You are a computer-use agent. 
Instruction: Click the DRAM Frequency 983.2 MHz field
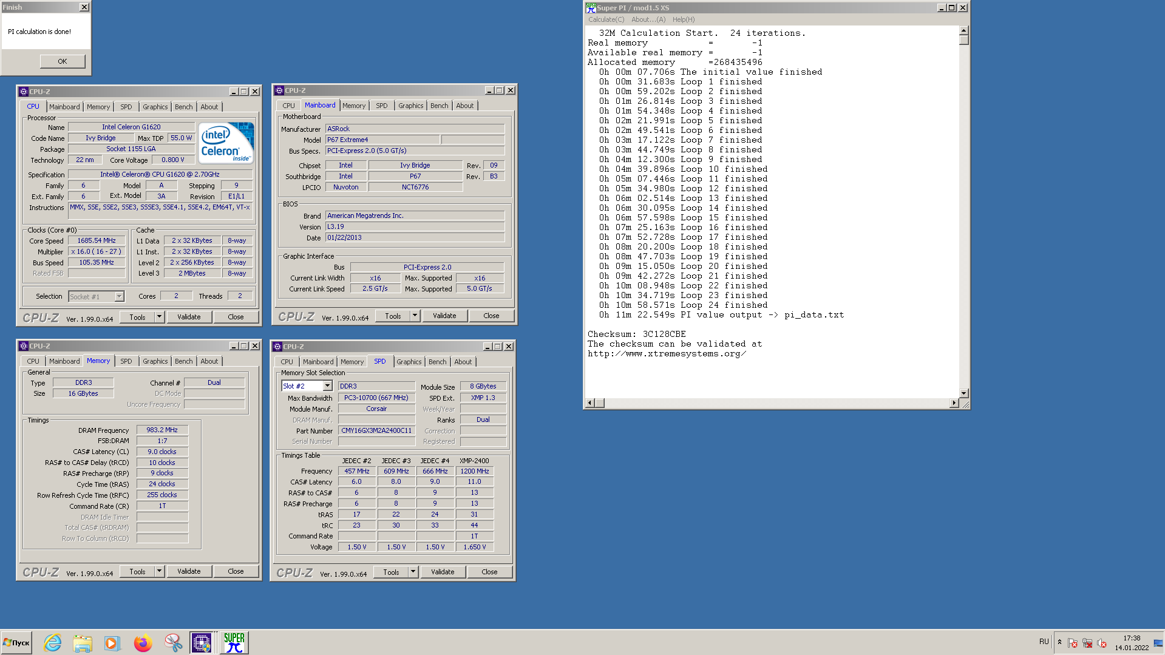click(x=162, y=430)
